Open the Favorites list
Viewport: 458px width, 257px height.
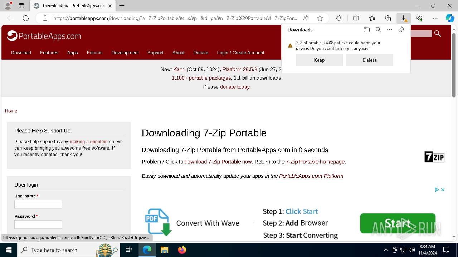372,18
